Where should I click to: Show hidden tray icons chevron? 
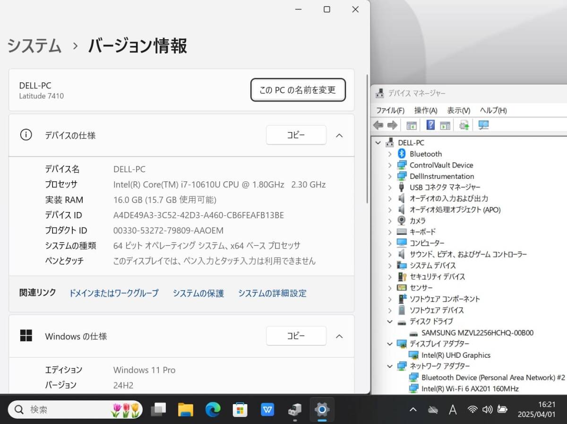tap(413, 409)
